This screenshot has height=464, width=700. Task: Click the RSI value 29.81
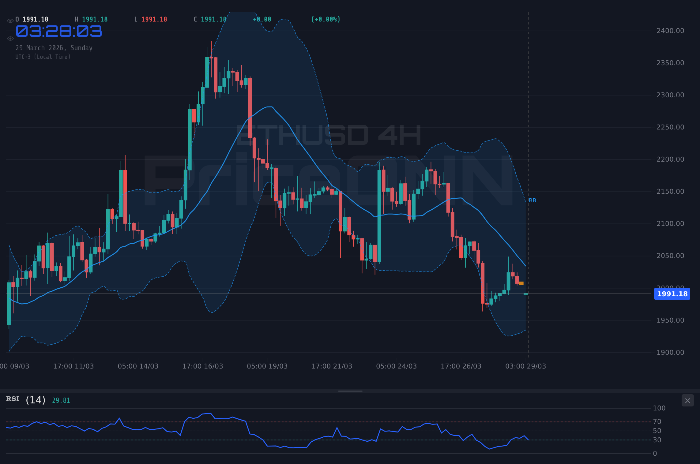[61, 400]
